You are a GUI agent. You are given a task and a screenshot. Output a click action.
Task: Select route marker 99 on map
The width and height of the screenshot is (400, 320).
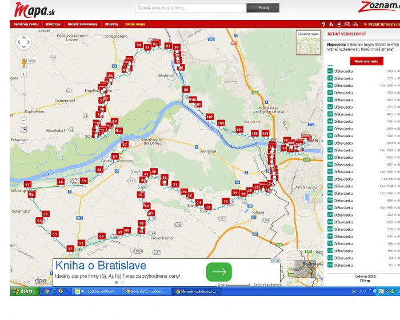click(186, 90)
